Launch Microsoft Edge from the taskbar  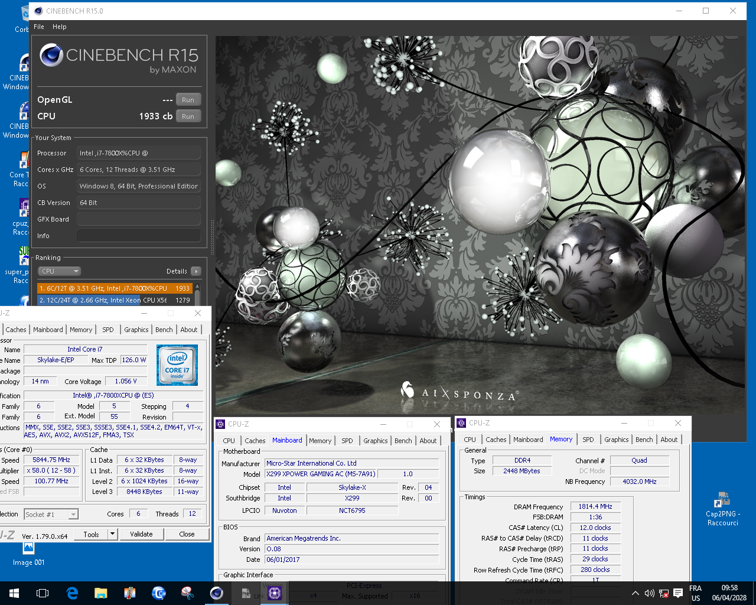click(72, 593)
